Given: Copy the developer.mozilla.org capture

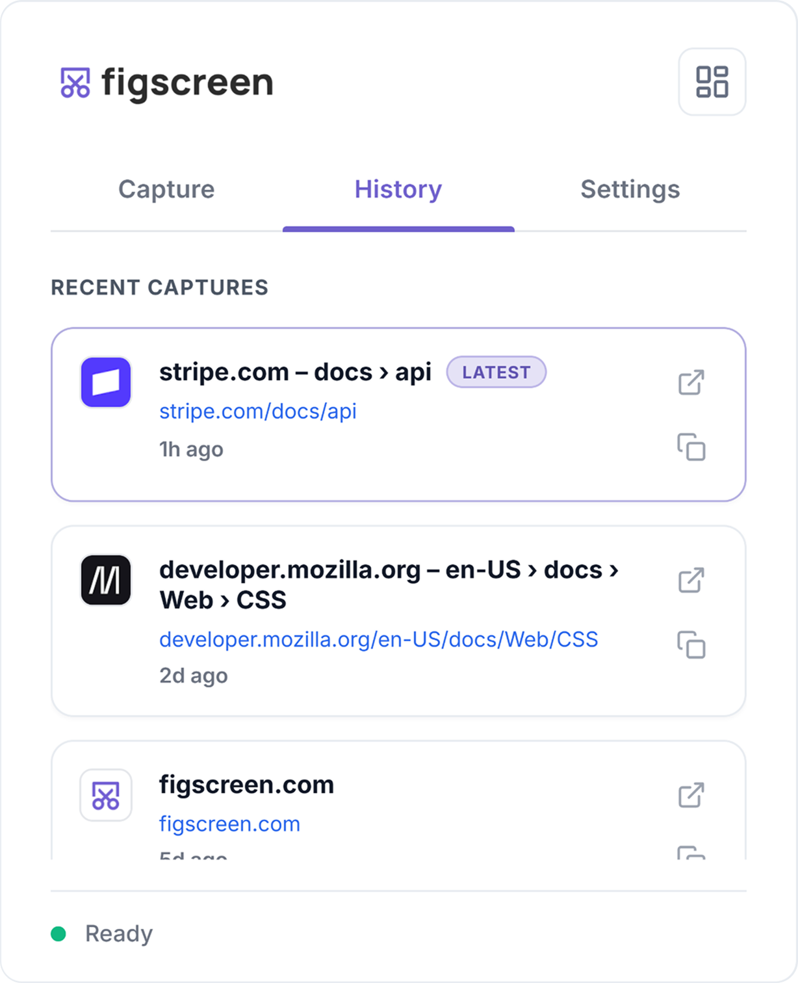Looking at the screenshot, I should [x=691, y=645].
